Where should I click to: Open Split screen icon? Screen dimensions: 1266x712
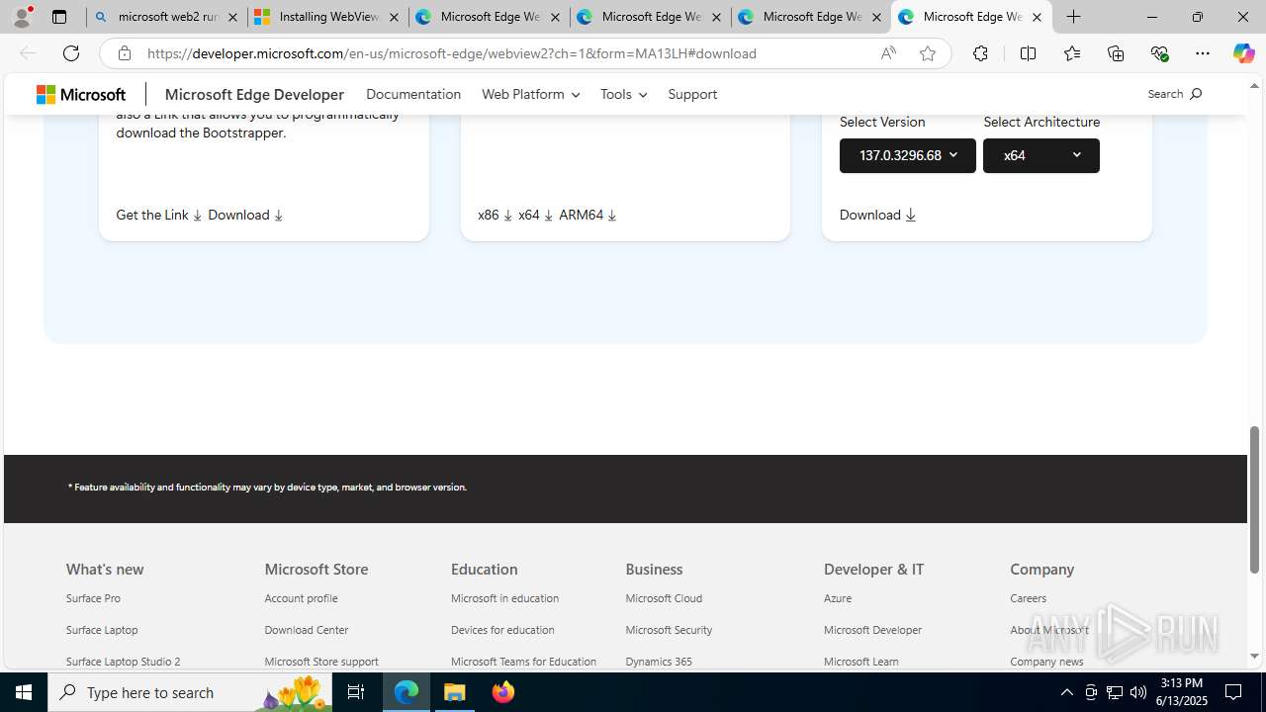tap(1028, 53)
